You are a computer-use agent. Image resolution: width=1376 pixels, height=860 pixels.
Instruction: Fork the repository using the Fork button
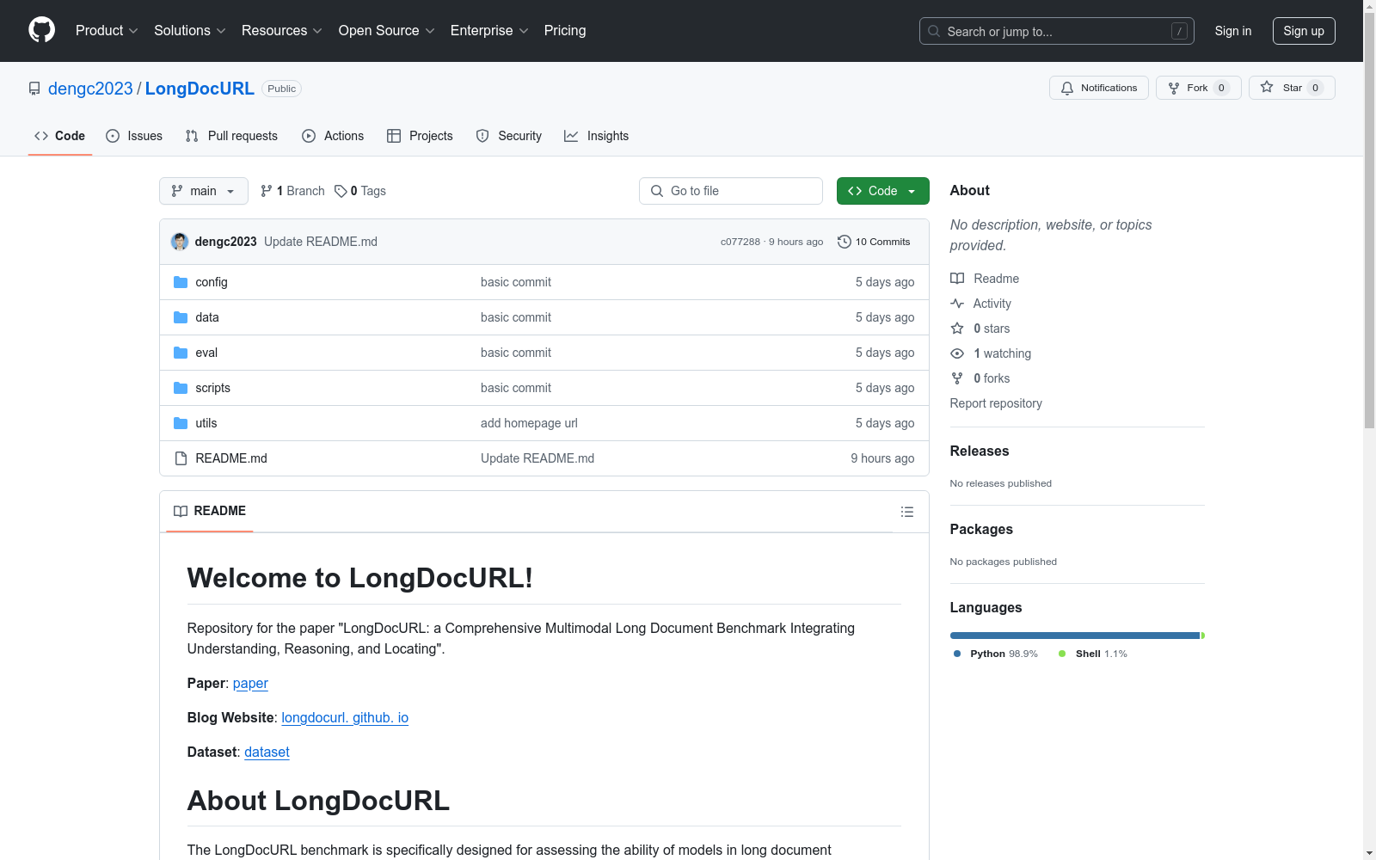click(x=1198, y=88)
